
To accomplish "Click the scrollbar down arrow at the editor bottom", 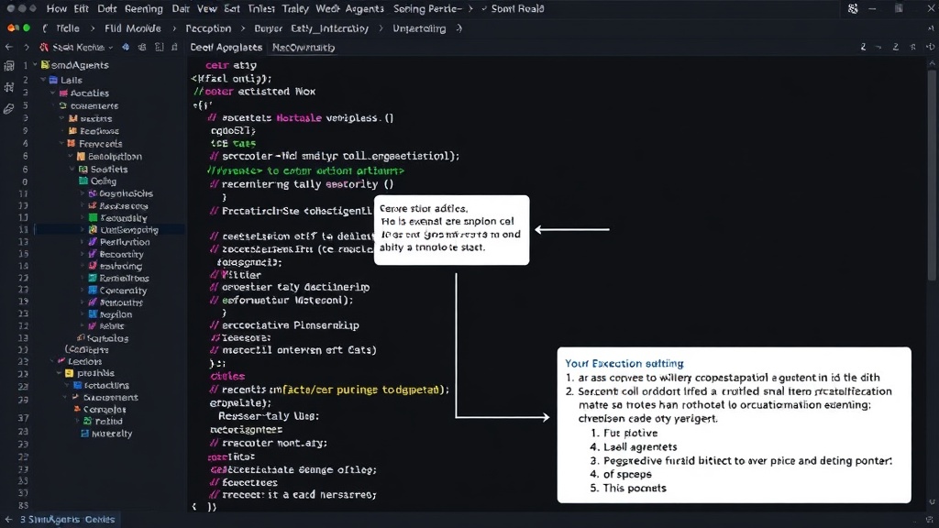I will pyautogui.click(x=932, y=501).
